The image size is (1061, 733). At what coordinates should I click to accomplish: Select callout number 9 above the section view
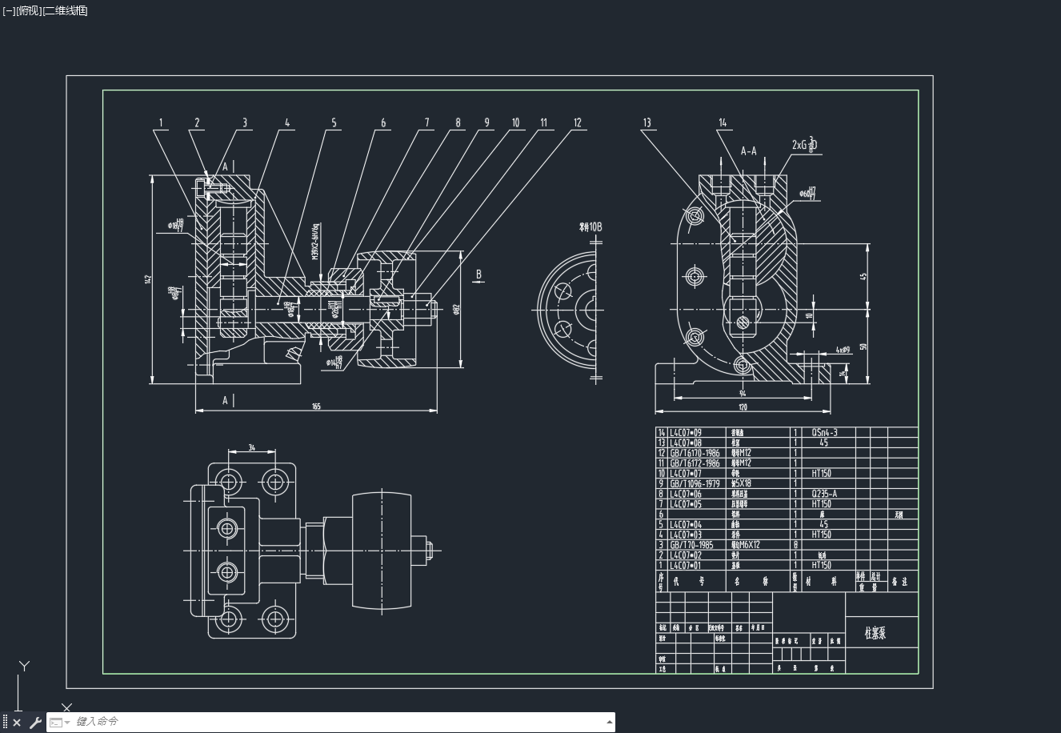[x=486, y=122]
